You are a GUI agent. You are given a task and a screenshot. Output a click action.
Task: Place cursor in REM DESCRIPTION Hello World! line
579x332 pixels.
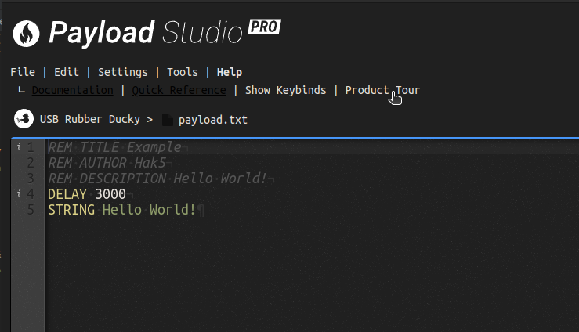(x=157, y=179)
